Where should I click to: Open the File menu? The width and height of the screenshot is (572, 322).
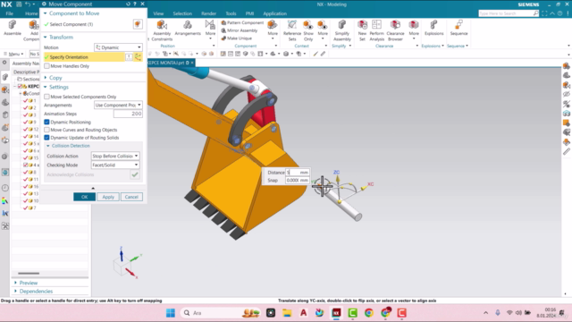click(x=10, y=13)
